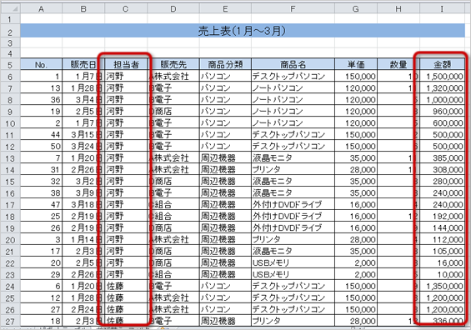Select the amount cell 144,000
The height and width of the screenshot is (330, 471).
(x=442, y=227)
